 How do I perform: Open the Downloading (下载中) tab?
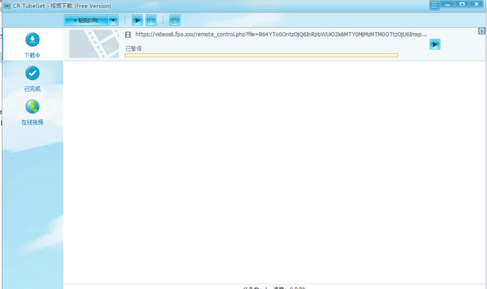tap(32, 45)
